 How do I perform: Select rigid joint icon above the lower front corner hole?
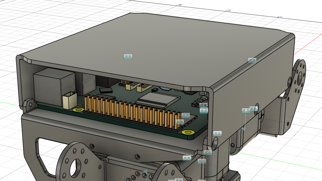coord(218,133)
